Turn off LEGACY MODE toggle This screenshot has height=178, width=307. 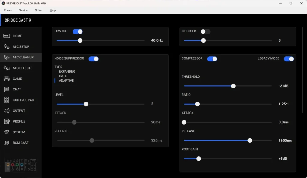pos(289,59)
